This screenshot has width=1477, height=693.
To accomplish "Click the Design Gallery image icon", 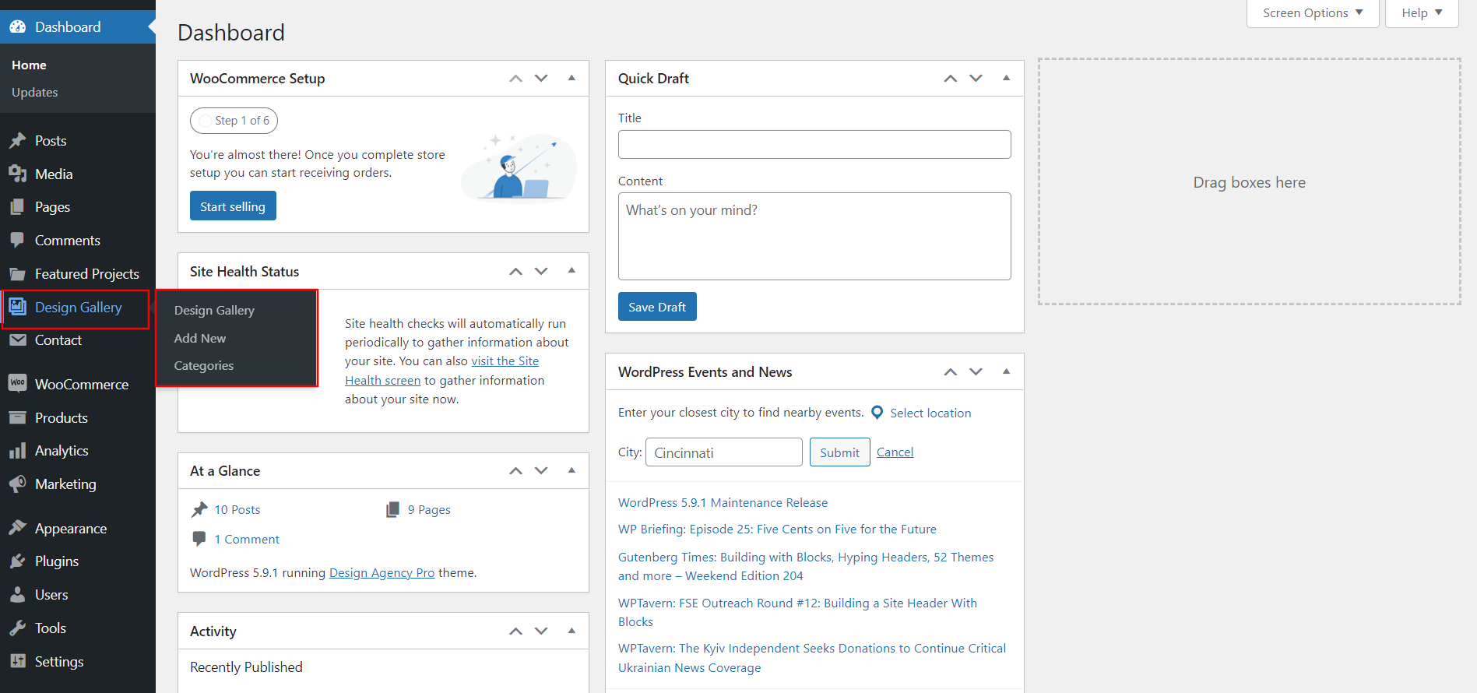I will (17, 307).
